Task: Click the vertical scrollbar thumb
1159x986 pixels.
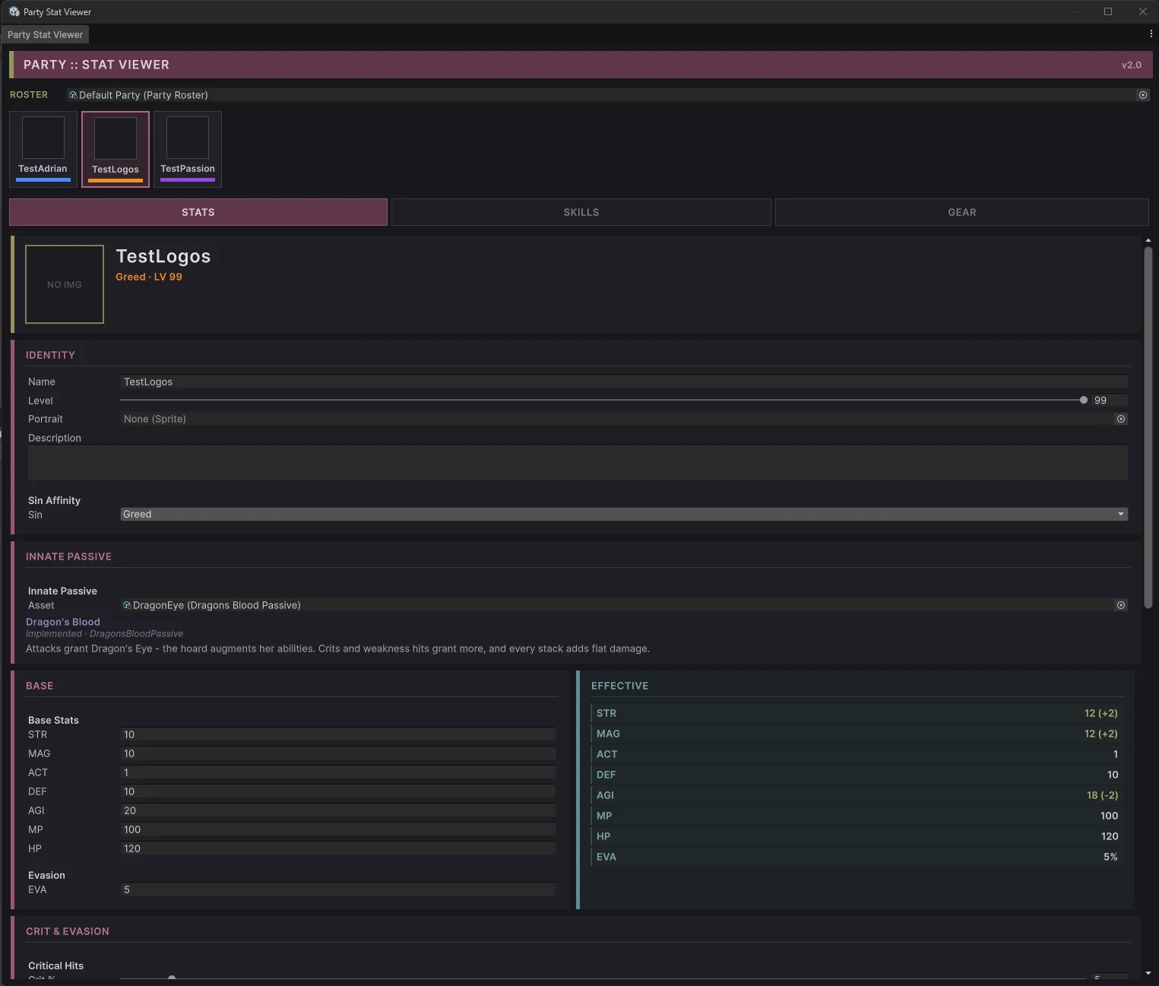Action: 1148,427
